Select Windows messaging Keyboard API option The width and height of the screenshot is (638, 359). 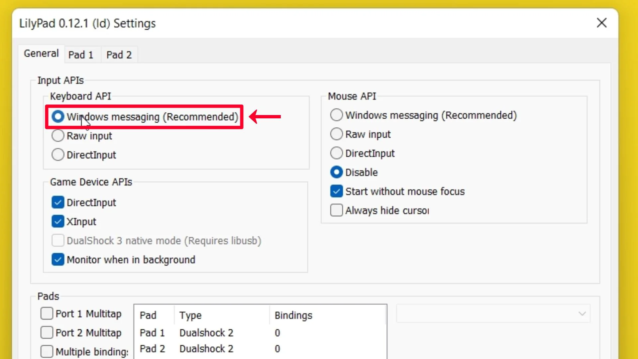pyautogui.click(x=57, y=116)
